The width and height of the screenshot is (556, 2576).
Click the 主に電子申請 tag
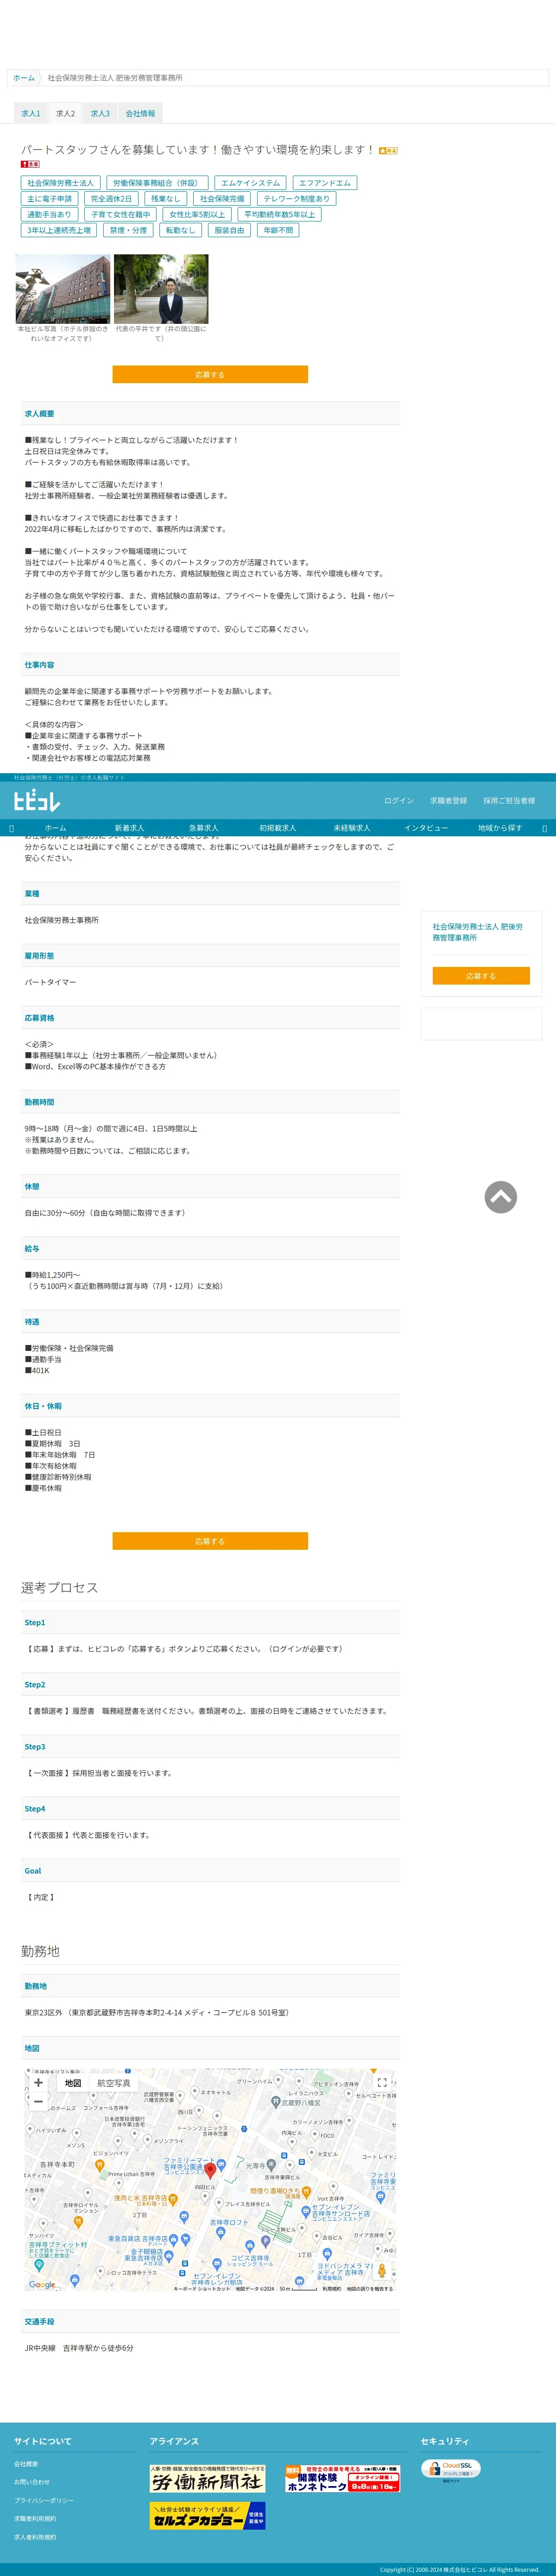coord(49,199)
